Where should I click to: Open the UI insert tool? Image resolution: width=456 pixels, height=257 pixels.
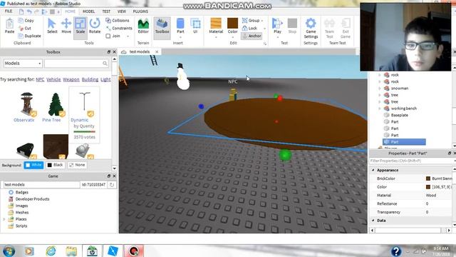[x=195, y=26]
